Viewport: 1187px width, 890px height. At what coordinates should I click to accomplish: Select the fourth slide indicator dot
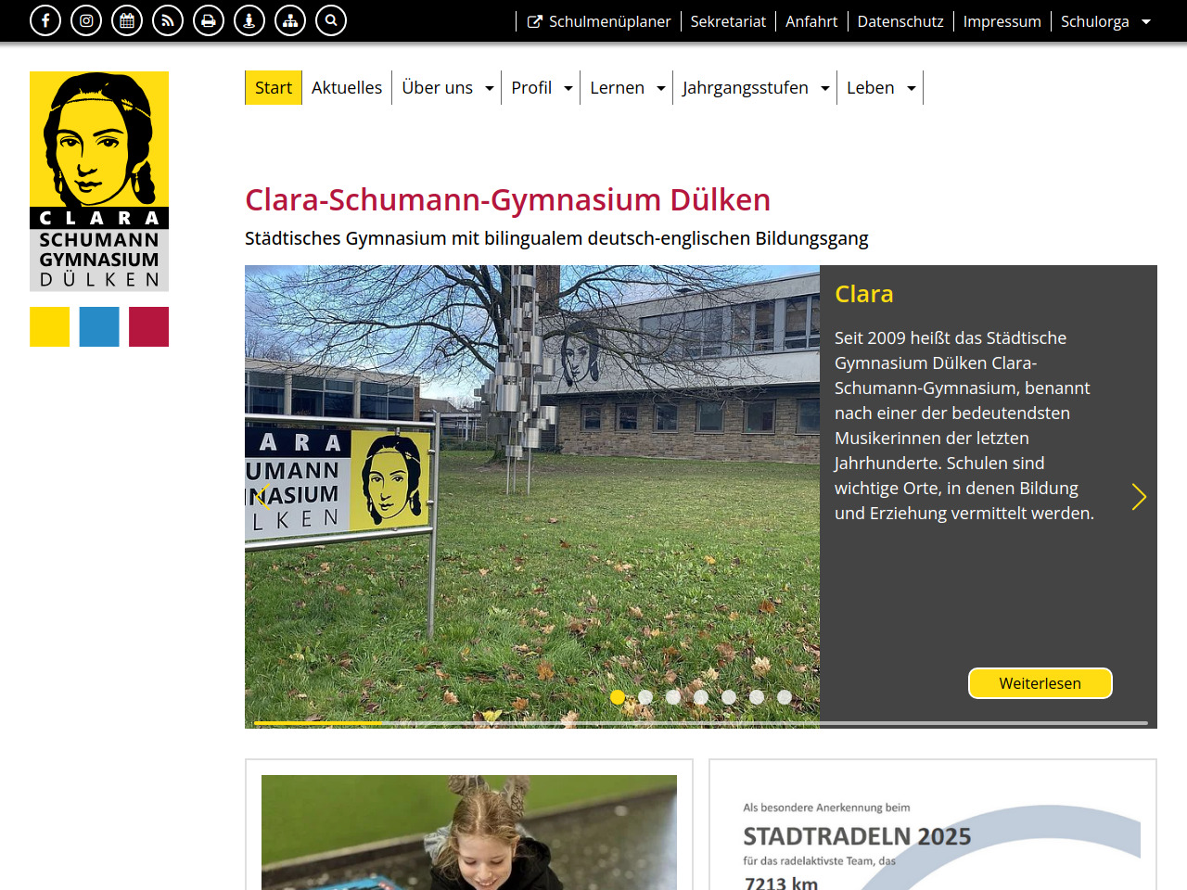coord(701,697)
